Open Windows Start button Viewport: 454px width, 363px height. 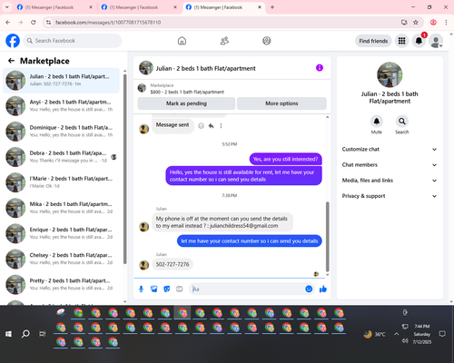[x=8, y=334]
